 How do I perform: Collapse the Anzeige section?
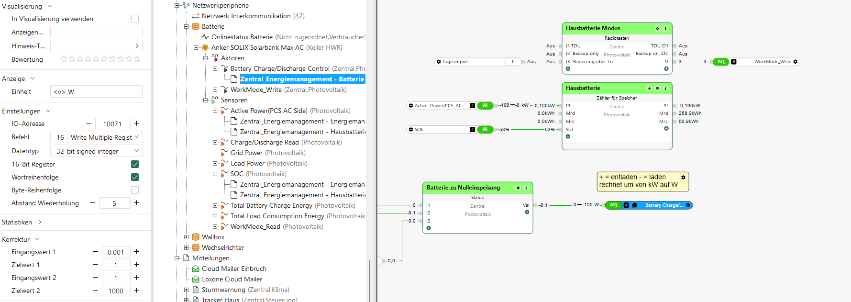click(33, 78)
